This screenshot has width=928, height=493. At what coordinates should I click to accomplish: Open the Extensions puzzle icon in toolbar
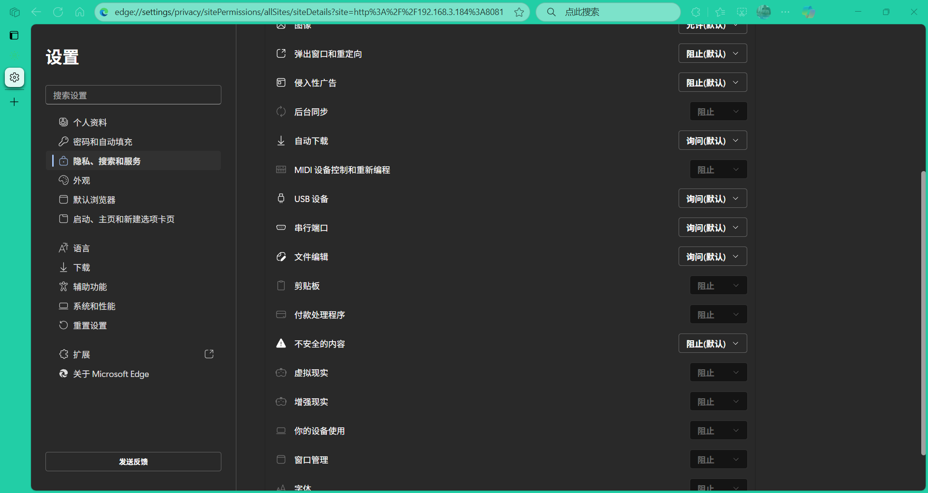696,12
